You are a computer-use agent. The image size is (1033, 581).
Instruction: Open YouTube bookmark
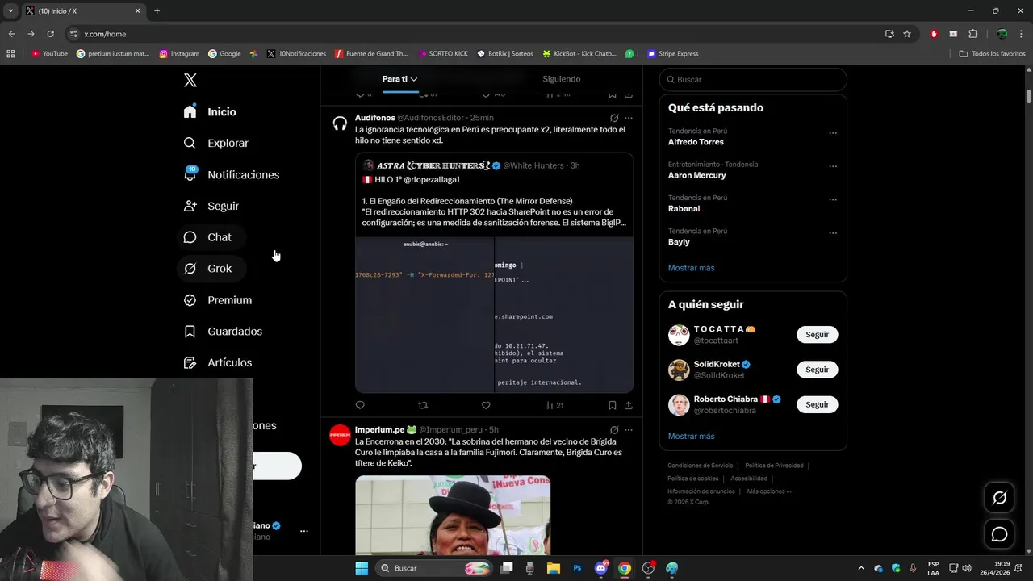pyautogui.click(x=49, y=54)
